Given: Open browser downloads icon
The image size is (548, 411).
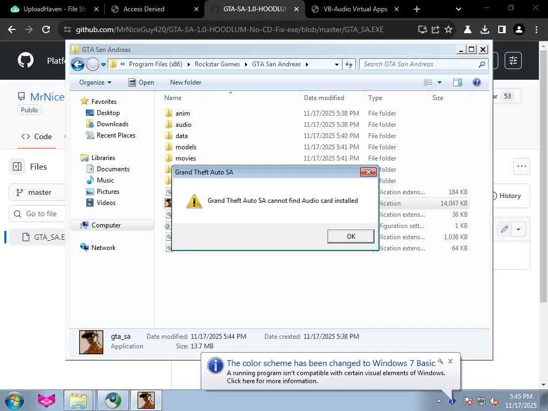Looking at the screenshot, I should tap(485, 30).
